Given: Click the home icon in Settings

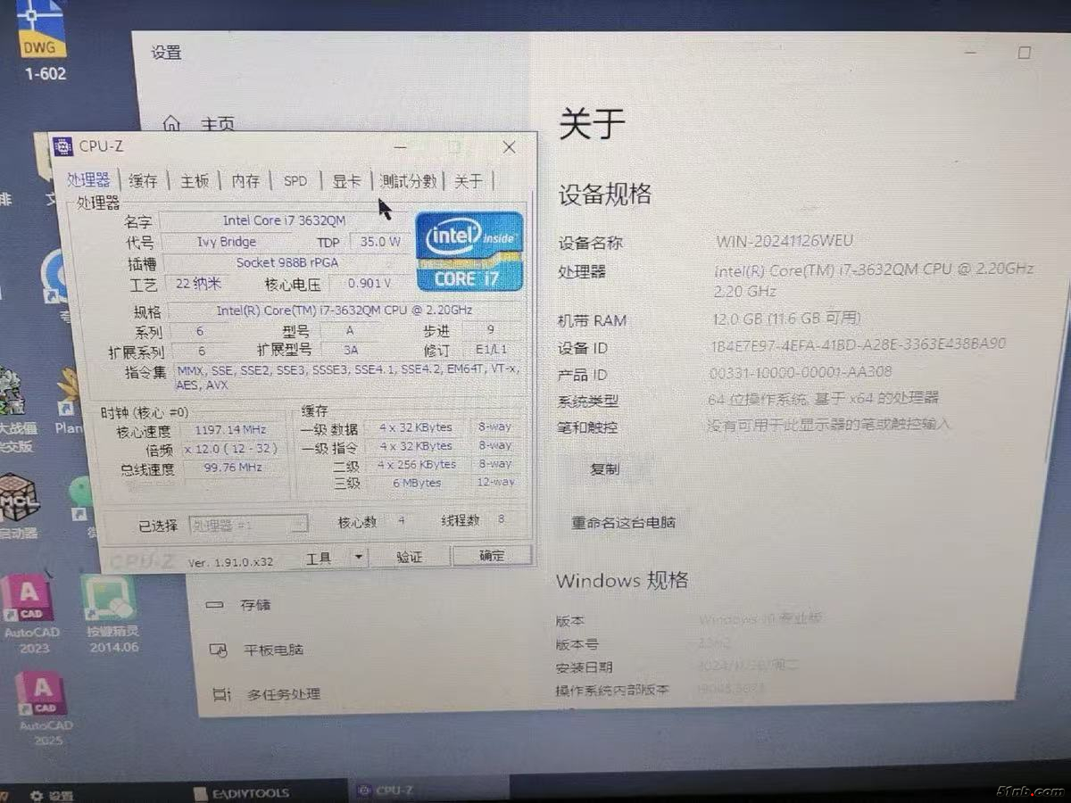Looking at the screenshot, I should coord(171,124).
